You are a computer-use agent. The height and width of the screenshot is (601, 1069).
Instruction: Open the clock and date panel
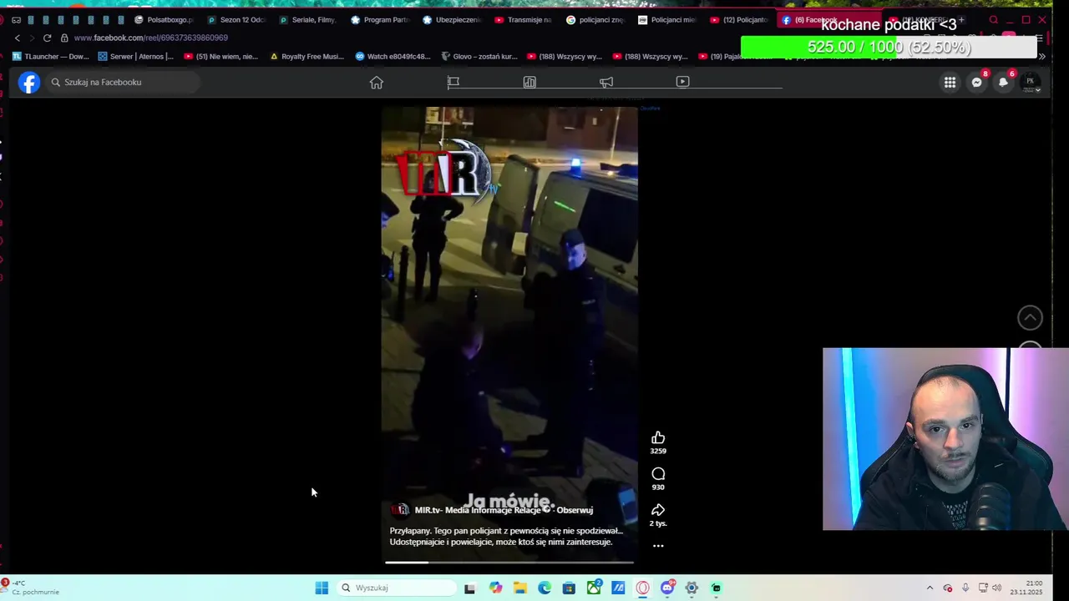pos(1026,588)
